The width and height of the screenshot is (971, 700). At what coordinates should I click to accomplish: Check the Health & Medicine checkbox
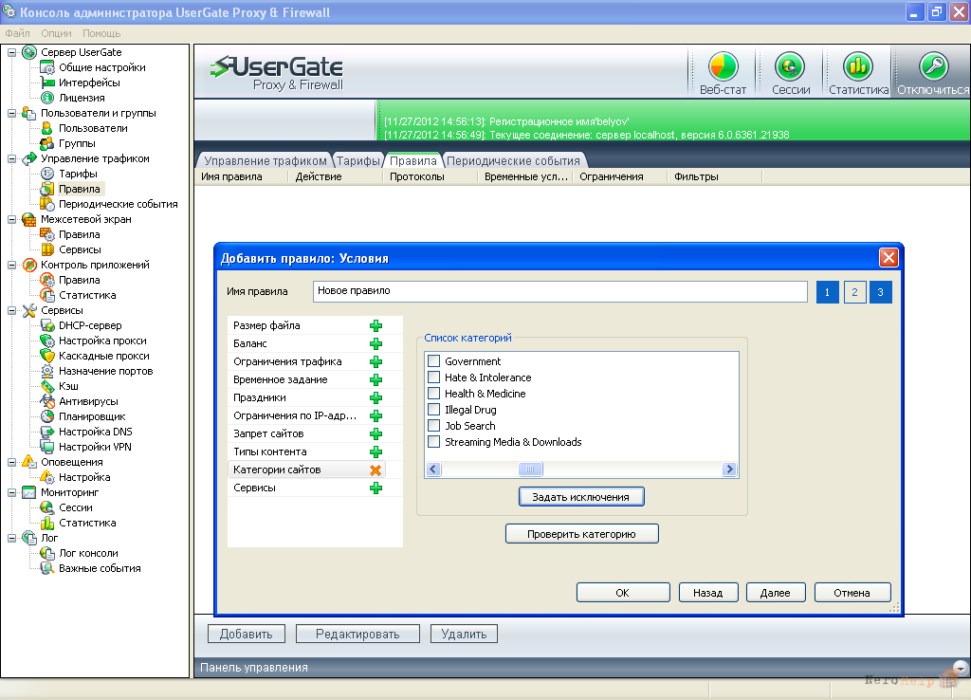coord(434,394)
